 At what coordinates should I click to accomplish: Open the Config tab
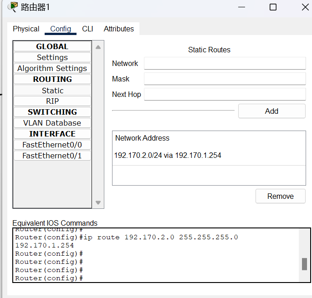[61, 29]
